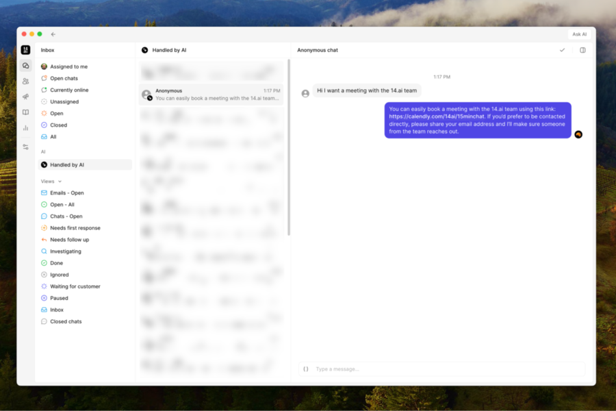Open the split view panel icon
The height and width of the screenshot is (411, 616).
pos(582,50)
